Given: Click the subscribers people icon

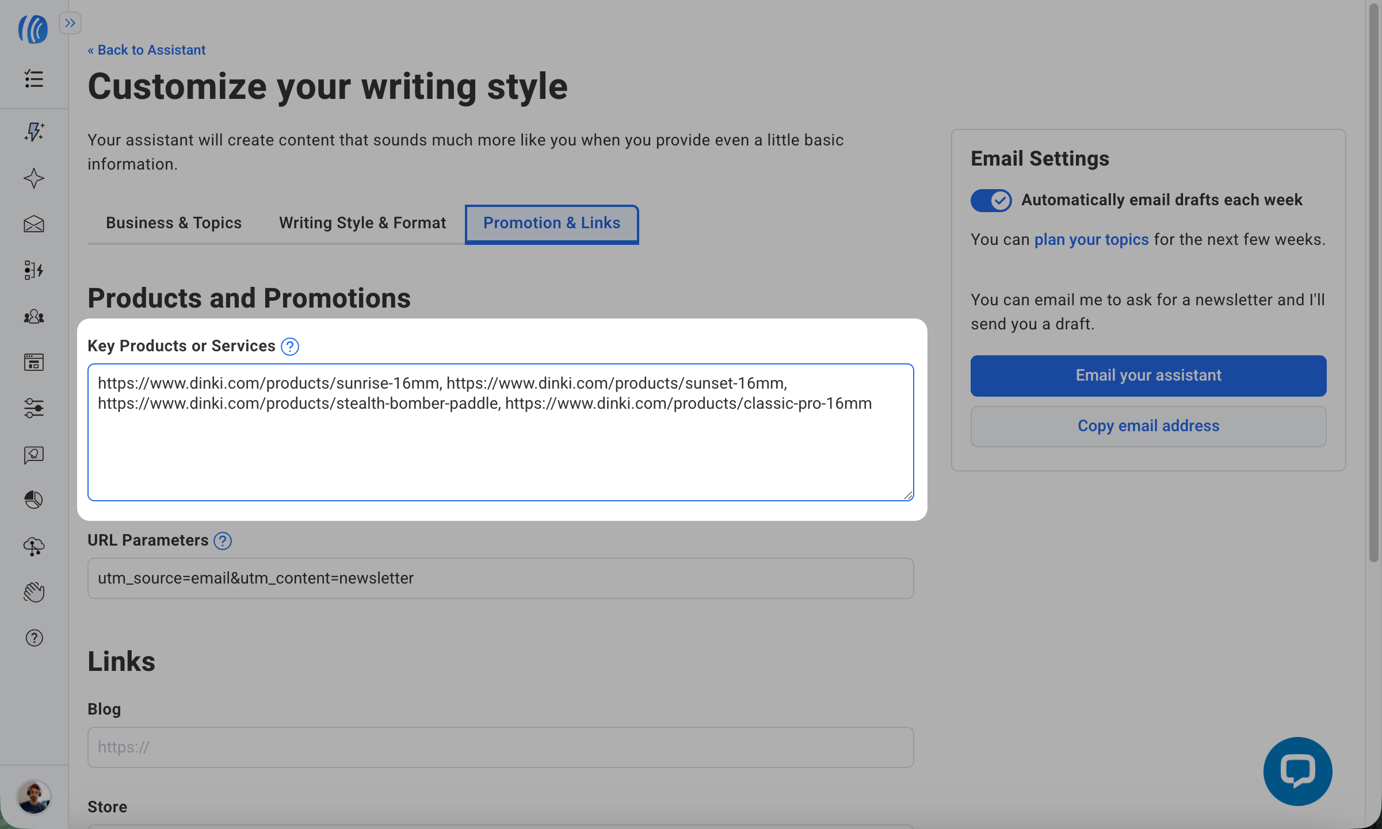Looking at the screenshot, I should 34,316.
